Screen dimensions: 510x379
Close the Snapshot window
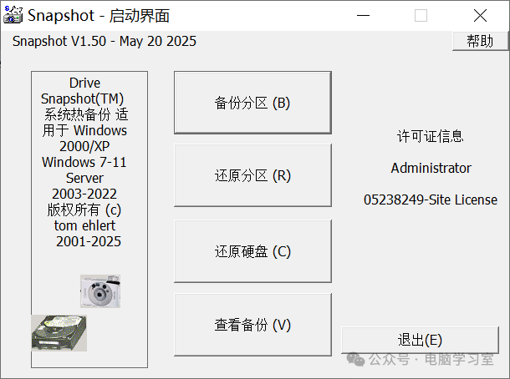pos(479,15)
